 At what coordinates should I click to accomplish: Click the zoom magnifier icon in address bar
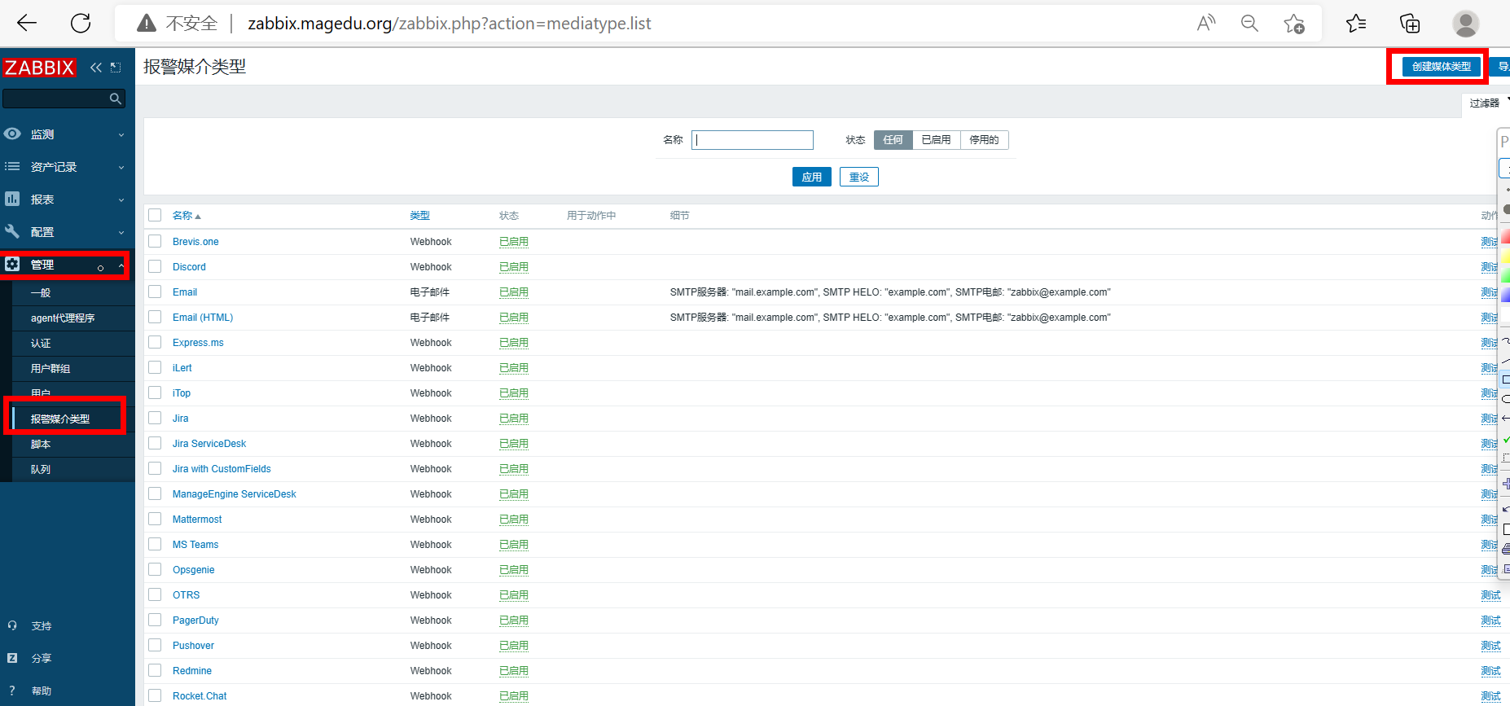click(x=1249, y=23)
